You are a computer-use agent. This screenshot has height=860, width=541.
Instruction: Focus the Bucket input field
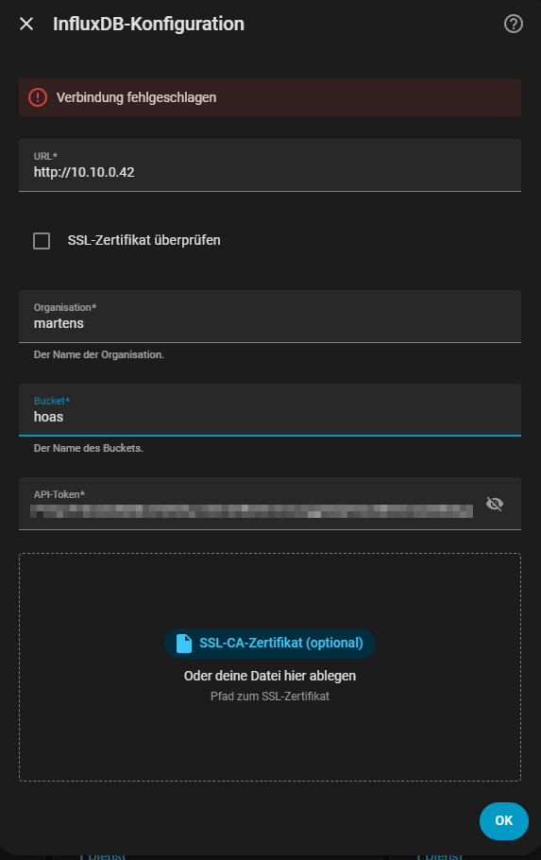[x=270, y=410]
